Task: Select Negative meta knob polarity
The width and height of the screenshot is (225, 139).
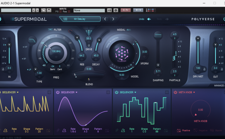Action: tap(200, 131)
